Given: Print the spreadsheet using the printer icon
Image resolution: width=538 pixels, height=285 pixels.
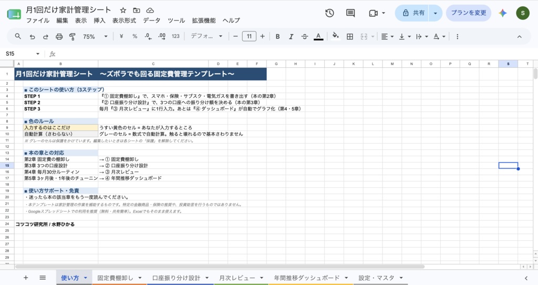Looking at the screenshot, I should coord(59,36).
